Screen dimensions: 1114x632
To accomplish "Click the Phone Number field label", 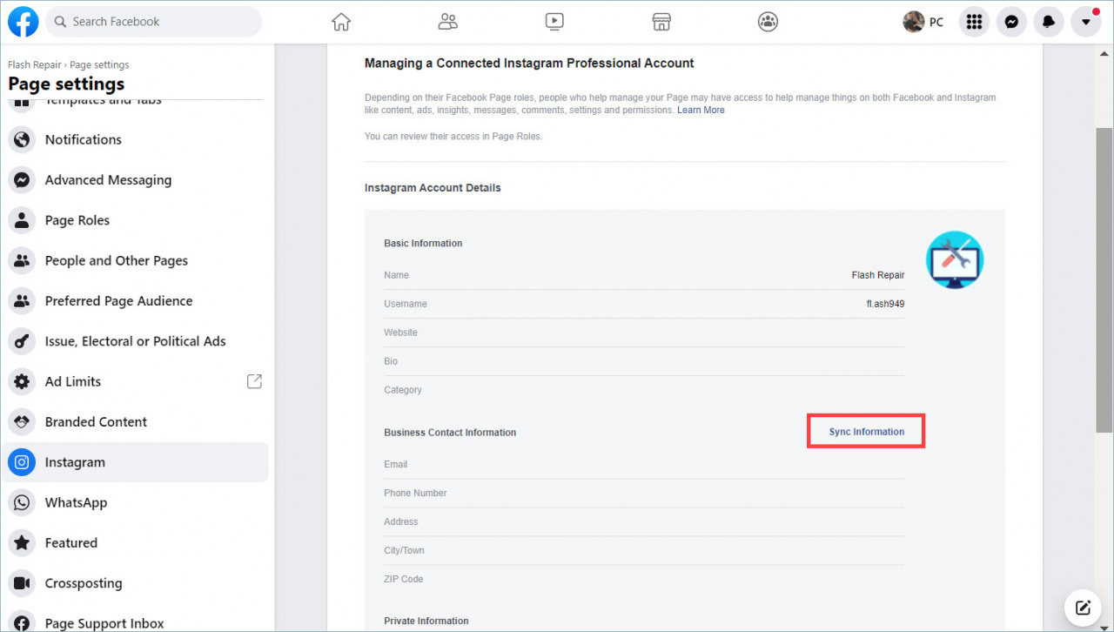I will 415,493.
